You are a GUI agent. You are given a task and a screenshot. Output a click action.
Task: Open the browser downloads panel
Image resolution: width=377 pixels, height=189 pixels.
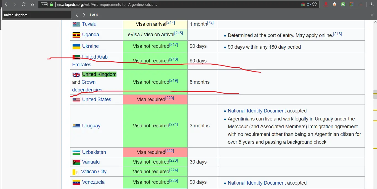[x=371, y=4]
